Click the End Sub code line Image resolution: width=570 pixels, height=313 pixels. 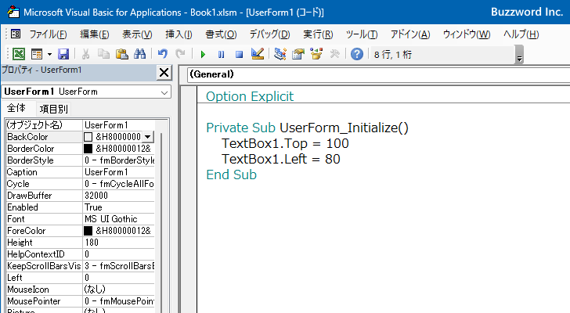(231, 174)
